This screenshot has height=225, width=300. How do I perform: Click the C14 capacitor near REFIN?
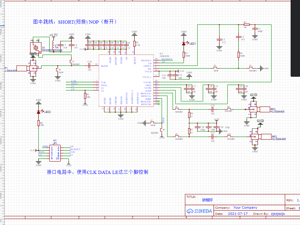89,66
